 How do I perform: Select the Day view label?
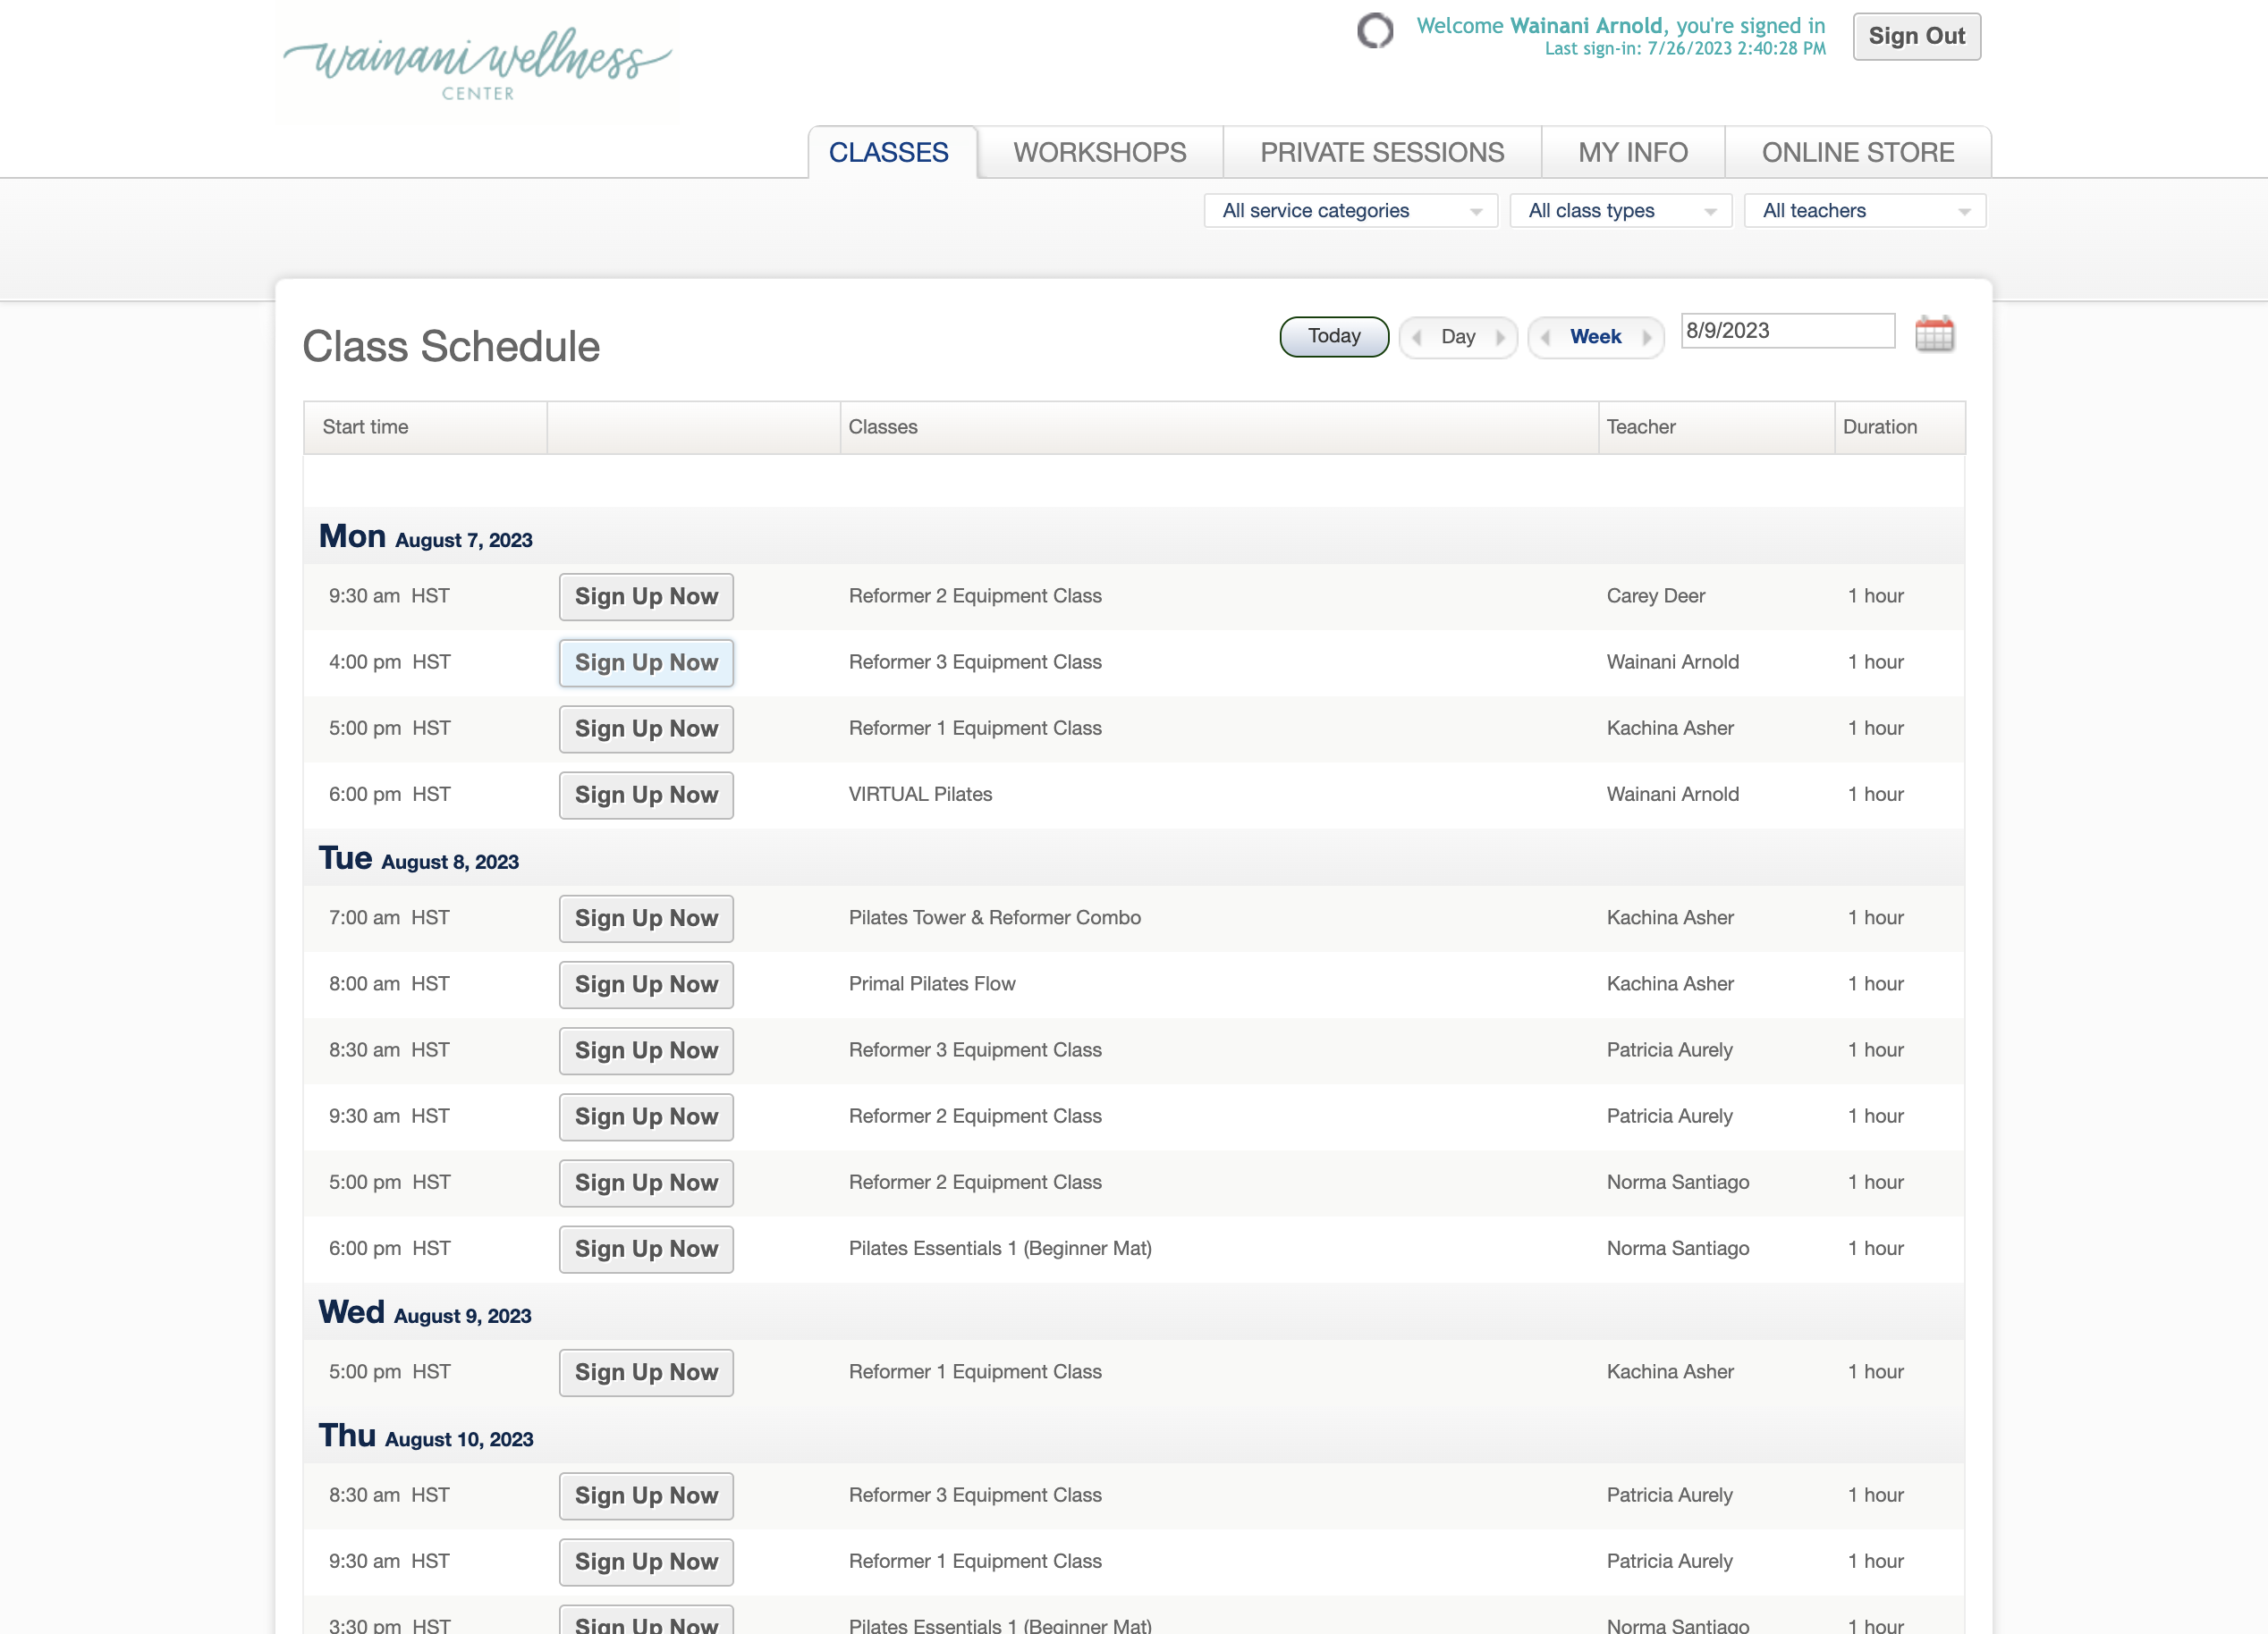1458,337
